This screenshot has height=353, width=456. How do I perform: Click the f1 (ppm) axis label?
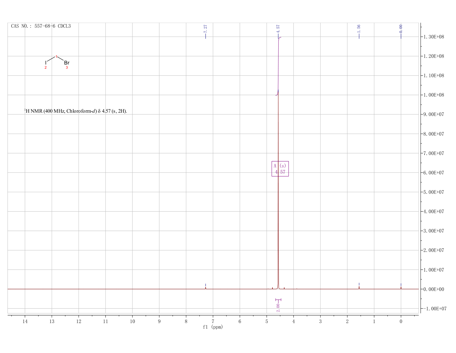[213, 327]
